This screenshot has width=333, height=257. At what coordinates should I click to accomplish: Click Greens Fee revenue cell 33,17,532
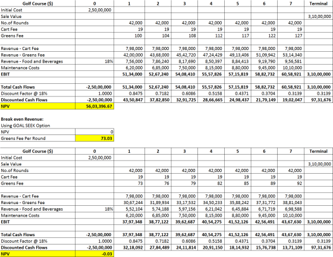click(x=184, y=203)
